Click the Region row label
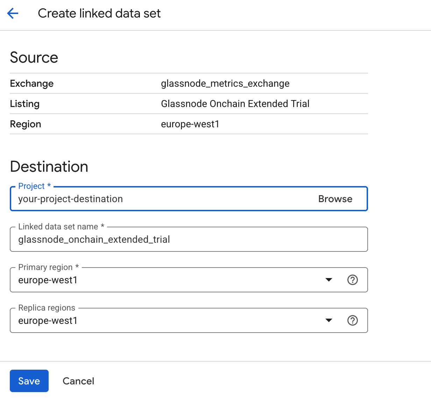The height and width of the screenshot is (419, 431). tap(26, 124)
